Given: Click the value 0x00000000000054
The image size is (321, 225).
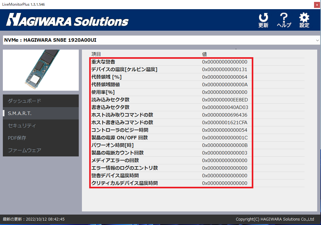Looking at the screenshot, I should point(225,130).
